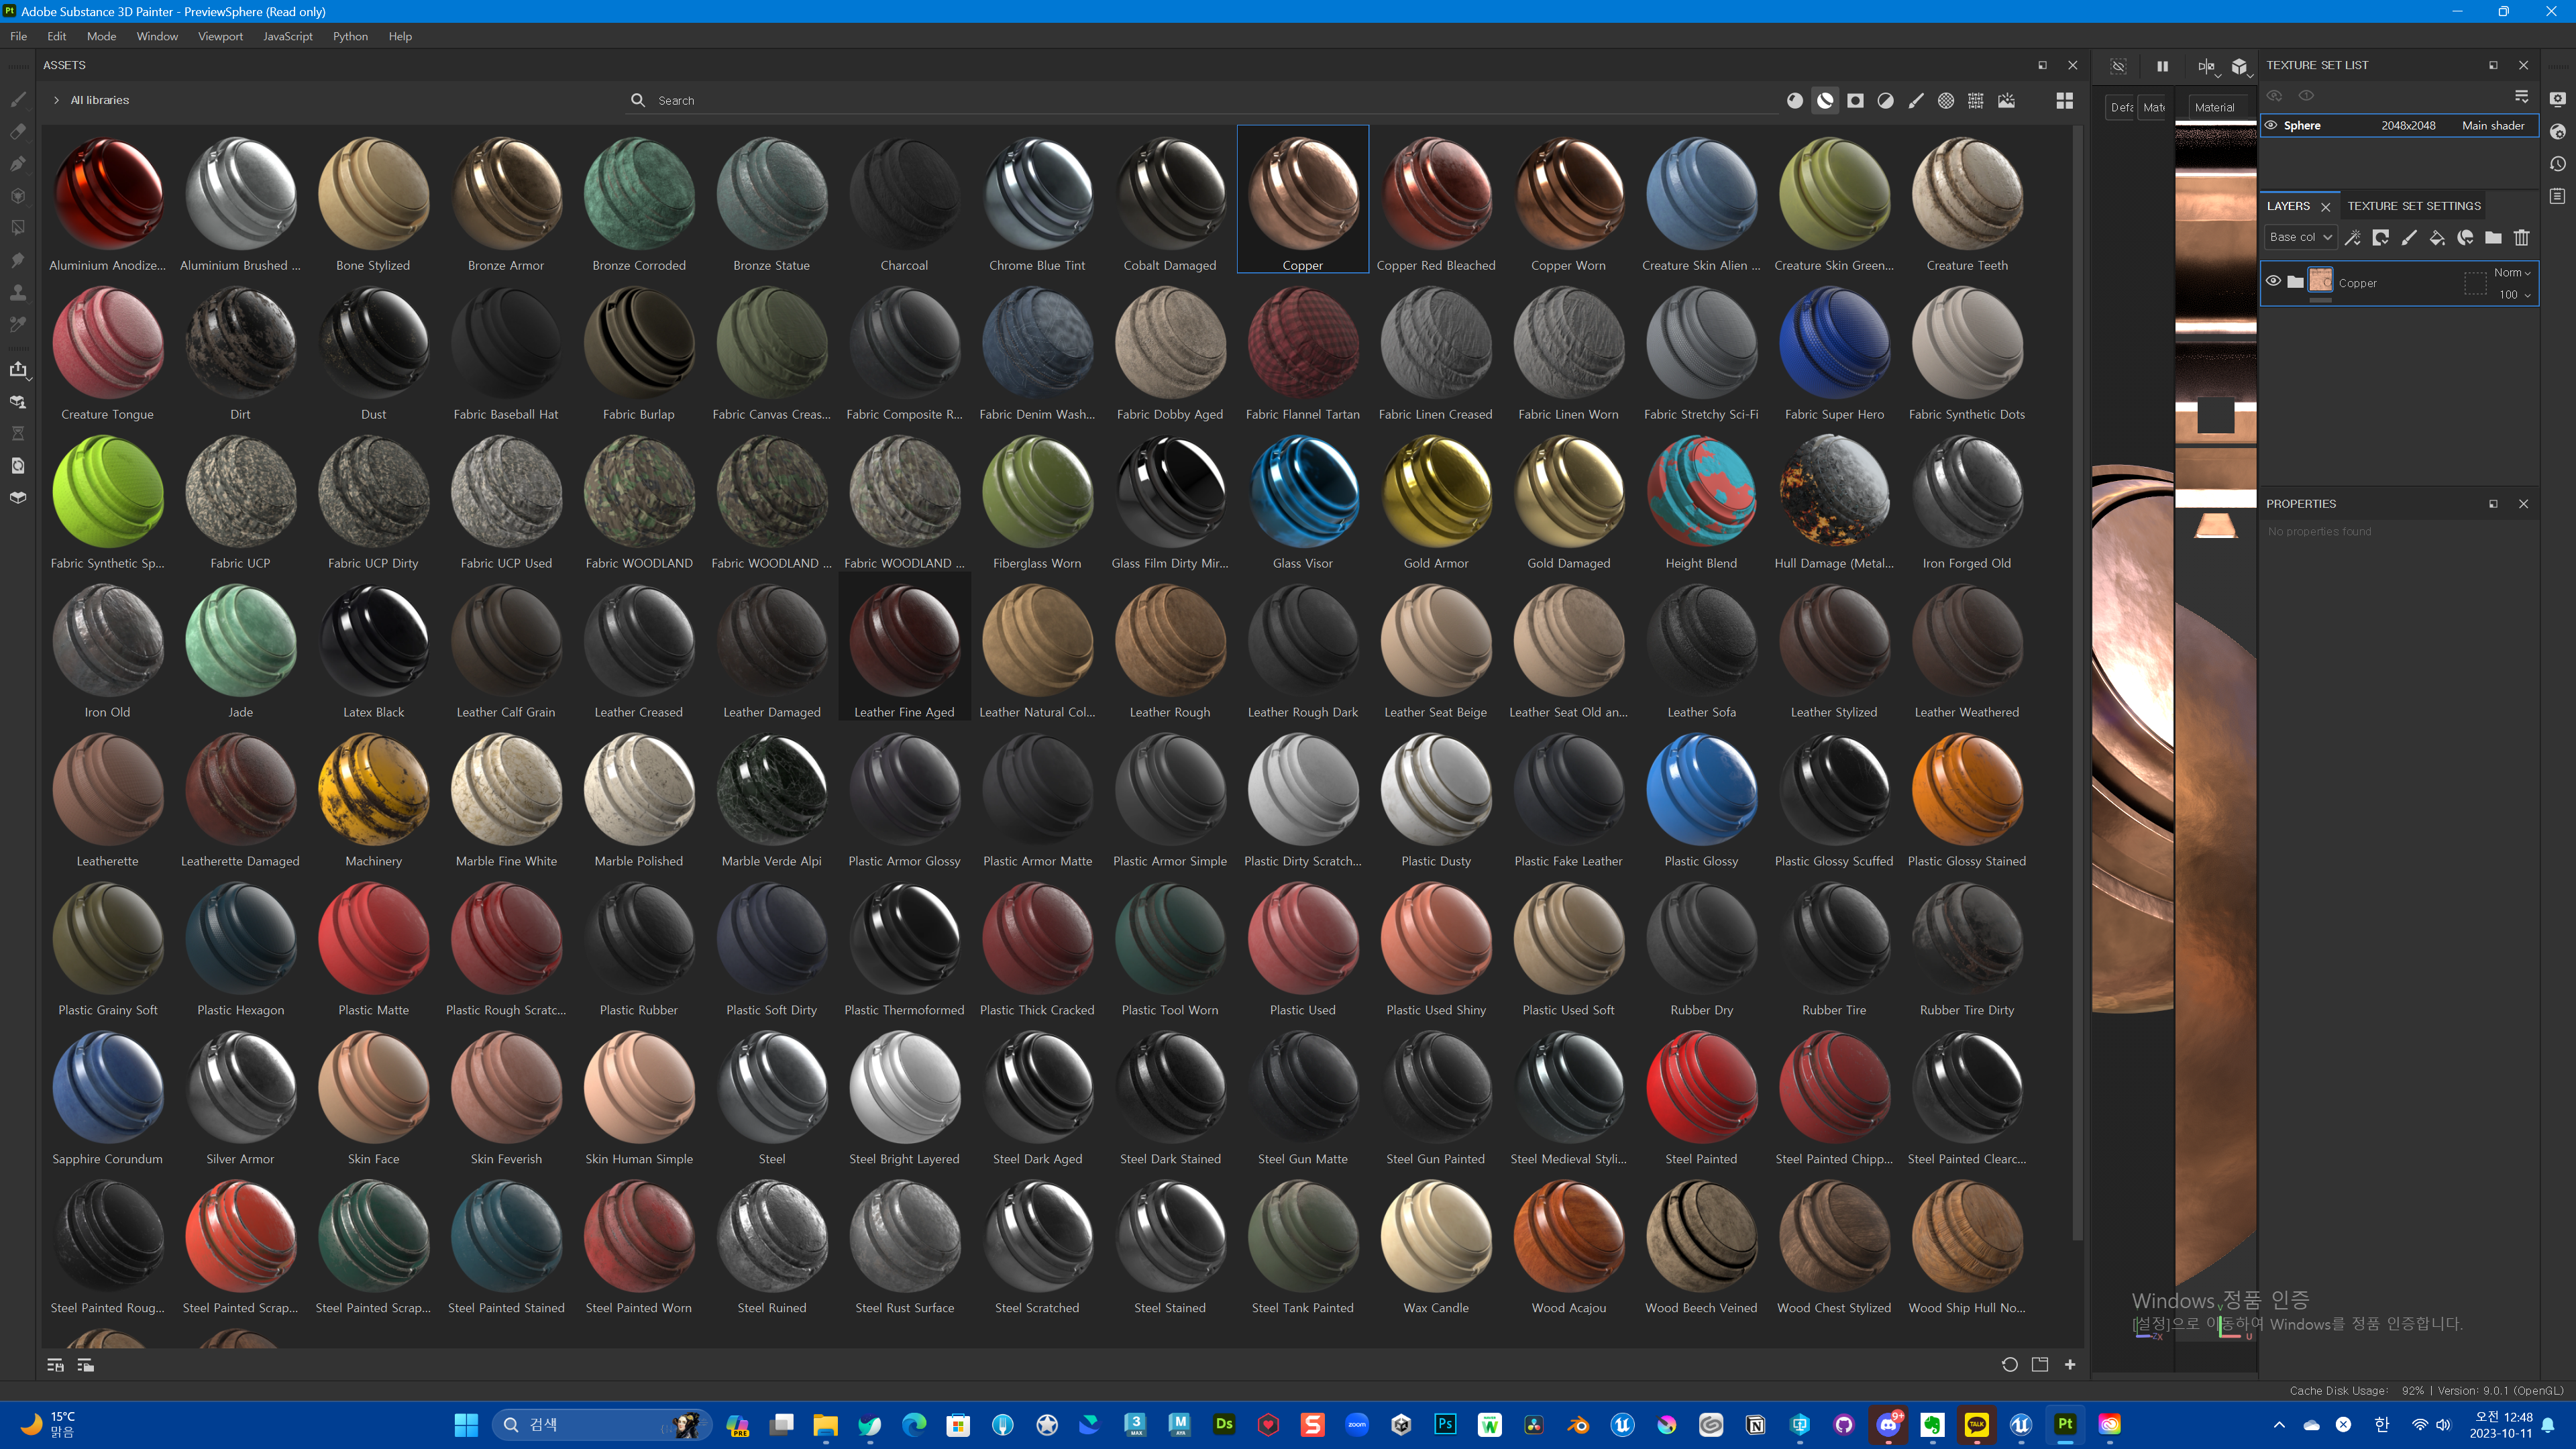The height and width of the screenshot is (1449, 2576).
Task: Open the History panel clock icon
Action: (x=2558, y=164)
